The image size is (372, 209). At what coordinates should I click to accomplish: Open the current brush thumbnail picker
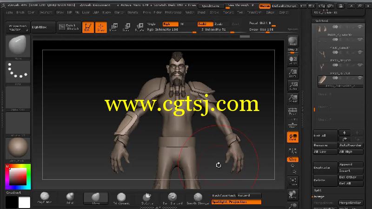[x=18, y=47]
